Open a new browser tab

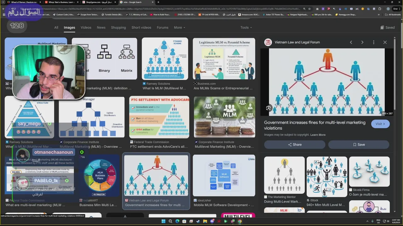(x=158, y=2)
